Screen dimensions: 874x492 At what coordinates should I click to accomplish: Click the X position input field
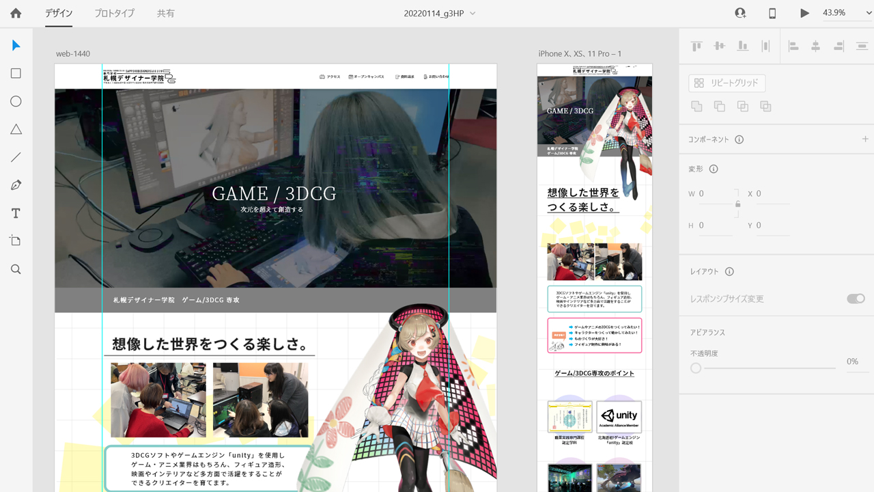[772, 194]
